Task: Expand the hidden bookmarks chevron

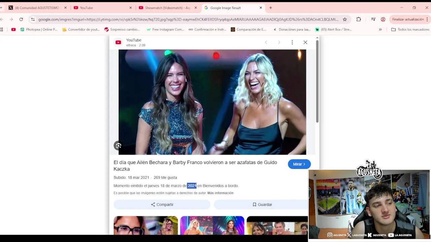Action: 380,30
